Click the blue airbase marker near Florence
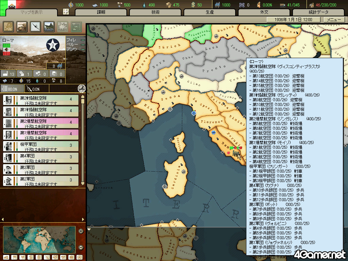The height and width of the screenshot is (261, 348). coord(213,133)
